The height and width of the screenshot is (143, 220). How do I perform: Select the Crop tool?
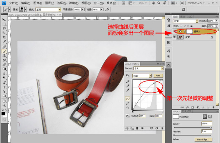pyautogui.click(x=4, y=37)
